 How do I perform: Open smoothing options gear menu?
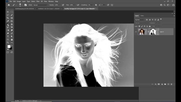96,5
